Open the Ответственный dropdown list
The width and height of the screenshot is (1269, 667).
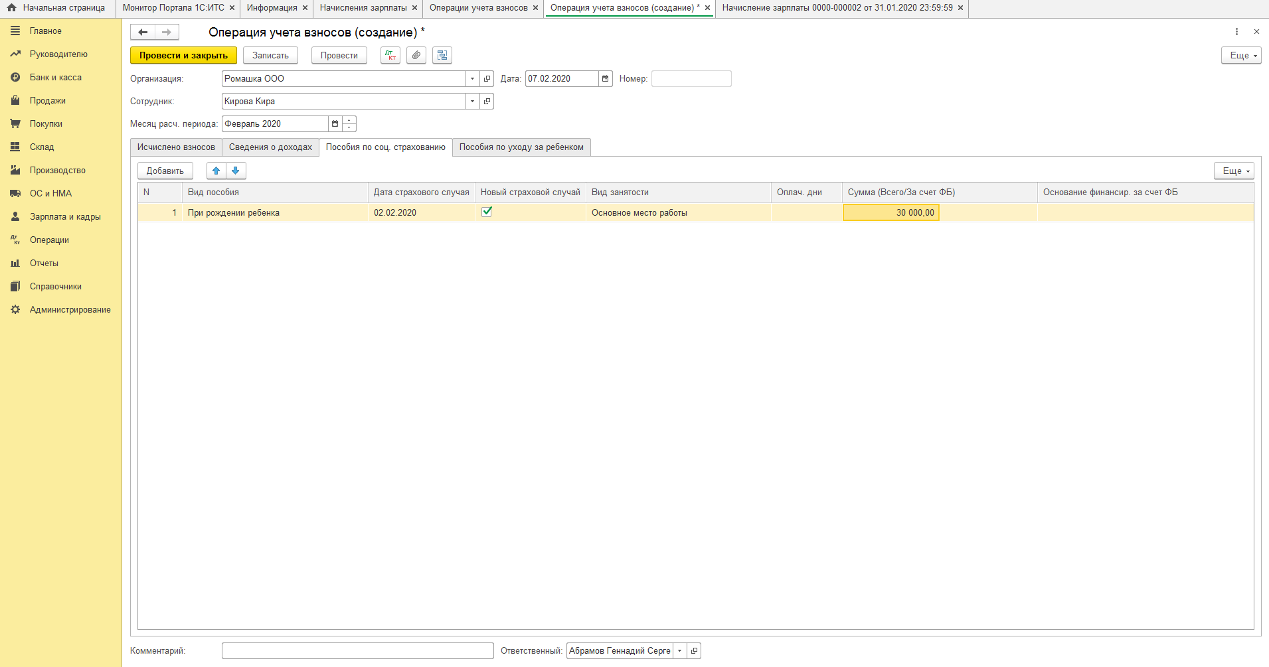pyautogui.click(x=679, y=651)
